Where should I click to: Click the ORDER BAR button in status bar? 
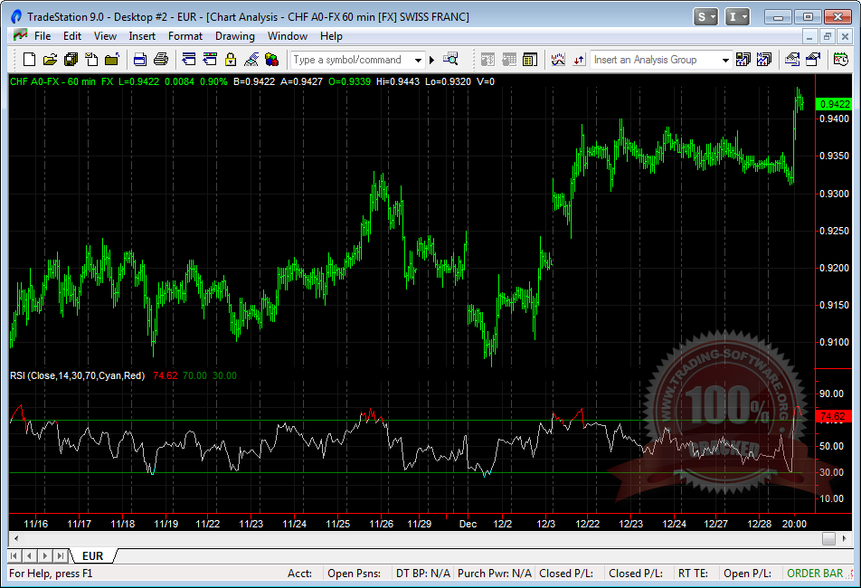(x=819, y=573)
